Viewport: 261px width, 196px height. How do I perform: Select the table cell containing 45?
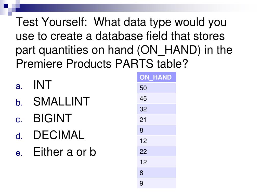coord(156,99)
